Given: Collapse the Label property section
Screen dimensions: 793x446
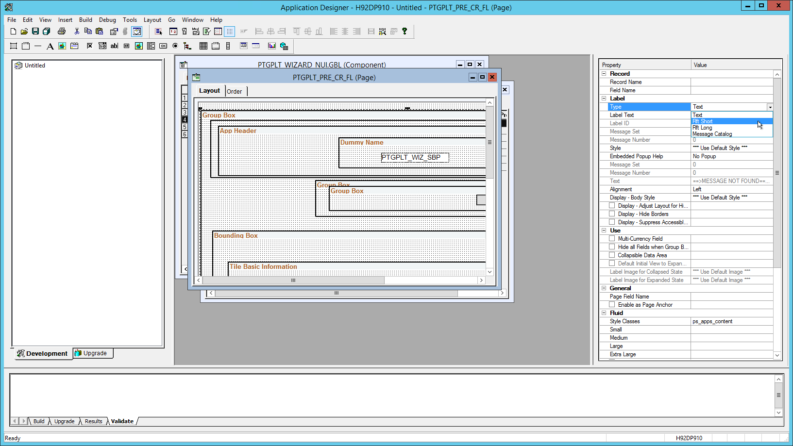Looking at the screenshot, I should tap(604, 99).
